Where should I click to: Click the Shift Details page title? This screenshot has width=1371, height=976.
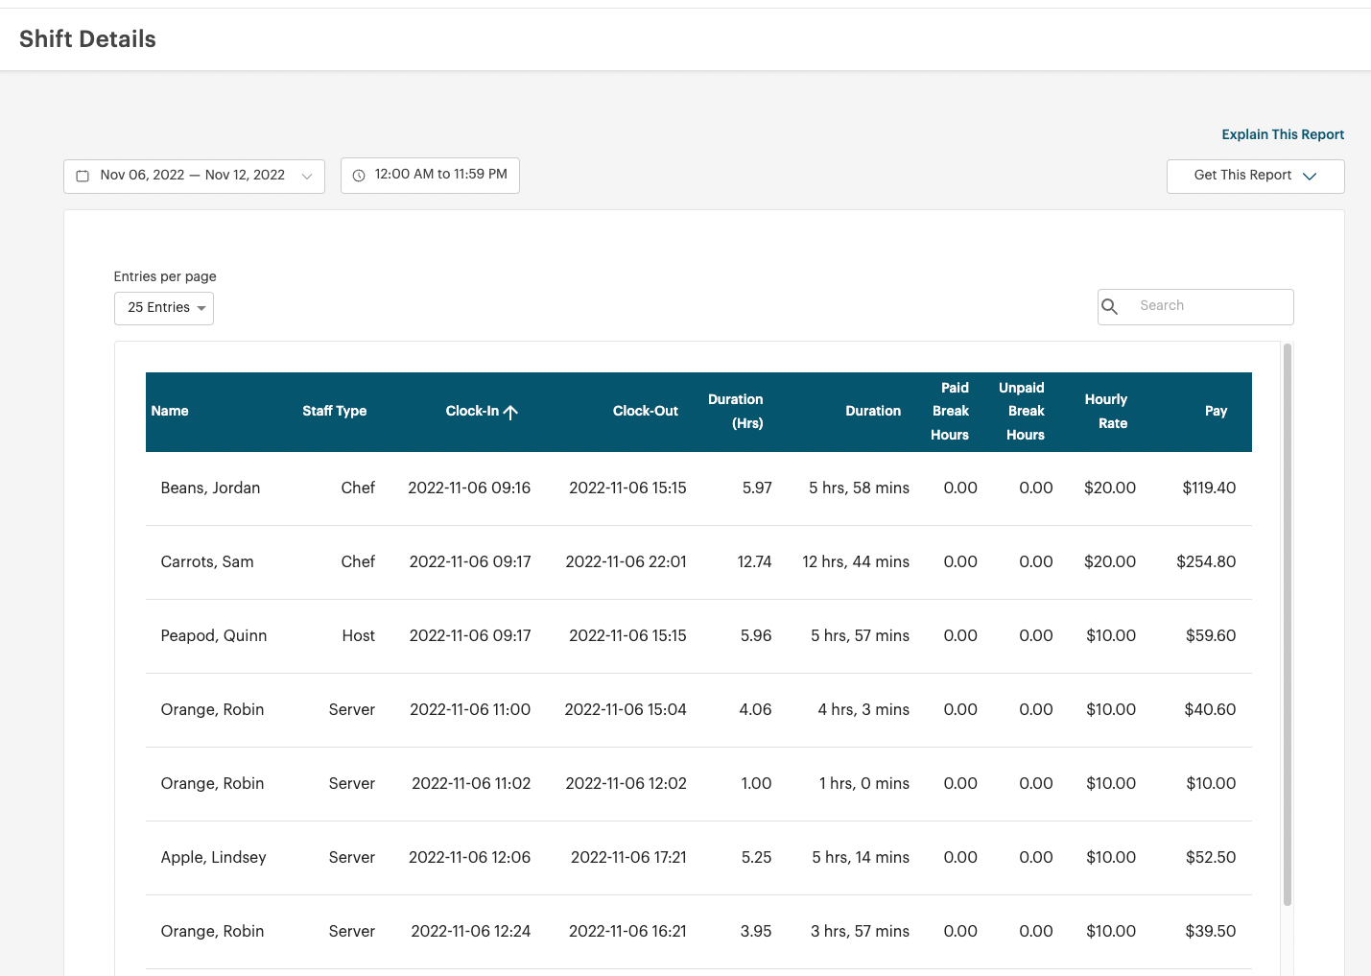(x=86, y=38)
